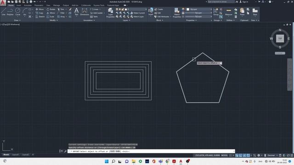This screenshot has width=294, height=165.
Task: Expand the Annotation panel
Action: (89, 20)
